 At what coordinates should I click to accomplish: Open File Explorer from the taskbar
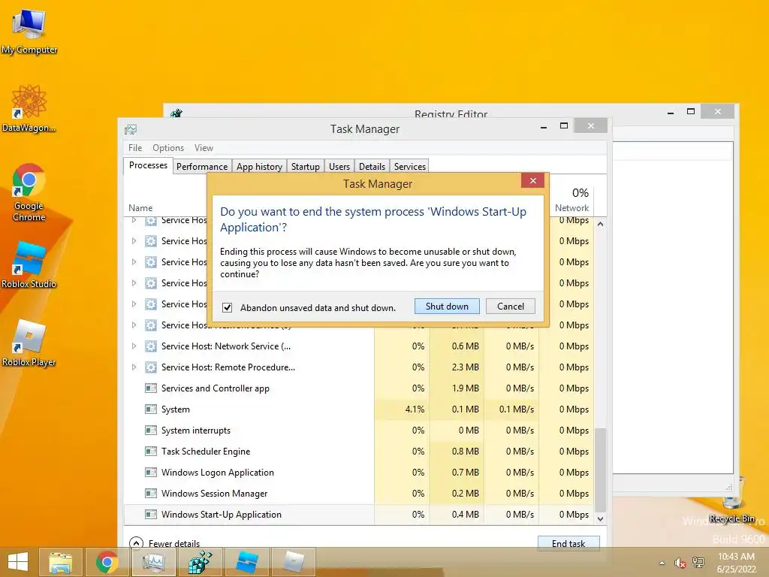point(60,562)
